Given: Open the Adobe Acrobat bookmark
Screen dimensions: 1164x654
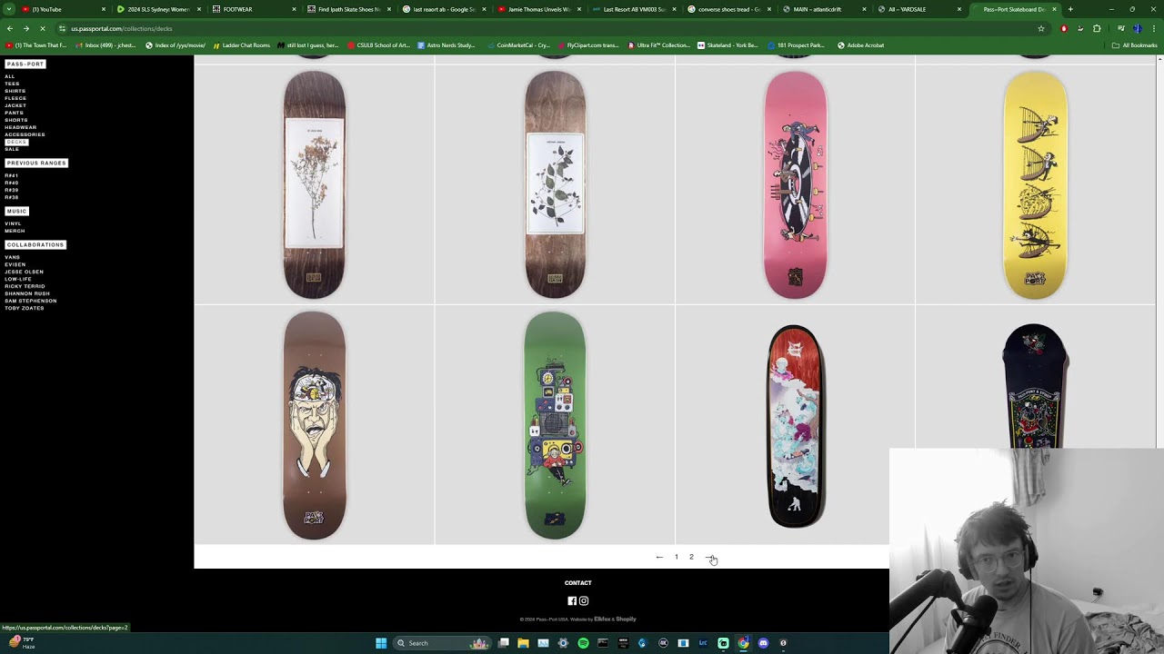Looking at the screenshot, I should click(860, 45).
